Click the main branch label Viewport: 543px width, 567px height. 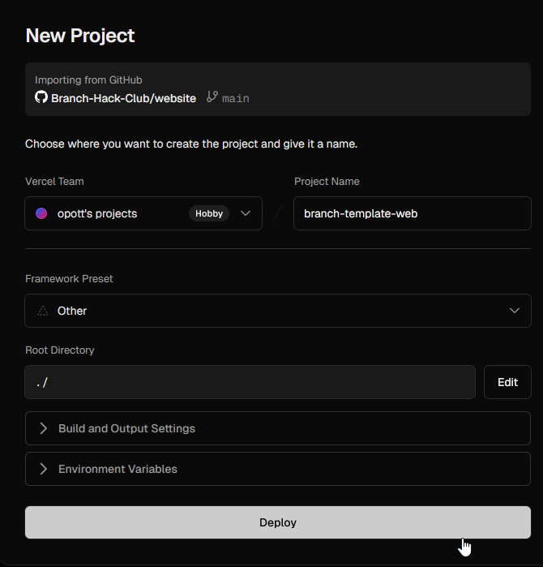[x=236, y=98]
